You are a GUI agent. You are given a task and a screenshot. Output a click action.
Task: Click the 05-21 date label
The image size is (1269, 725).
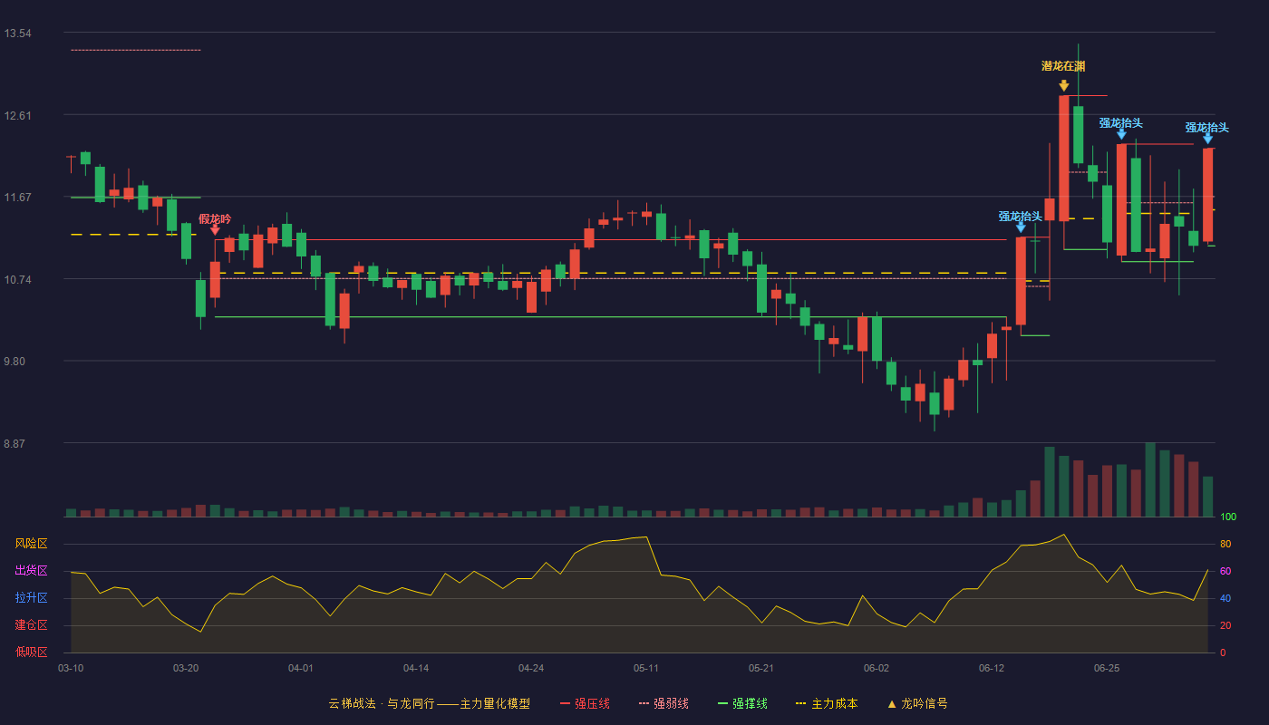point(761,668)
